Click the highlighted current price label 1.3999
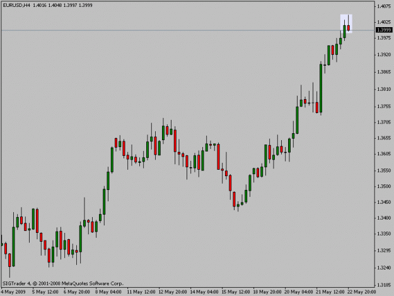Viewport: 394px width, 296px height. pyautogui.click(x=384, y=30)
